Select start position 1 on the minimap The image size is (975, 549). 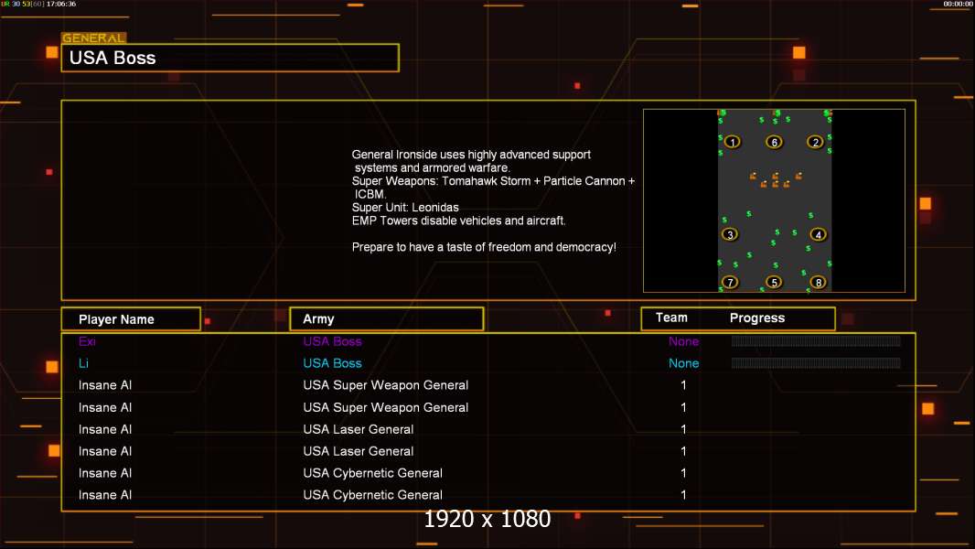coord(733,142)
